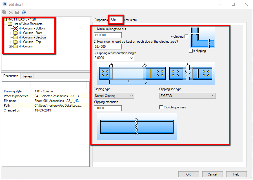
Task: Click the 4 - Column - Top folder icon
Action: [15, 42]
